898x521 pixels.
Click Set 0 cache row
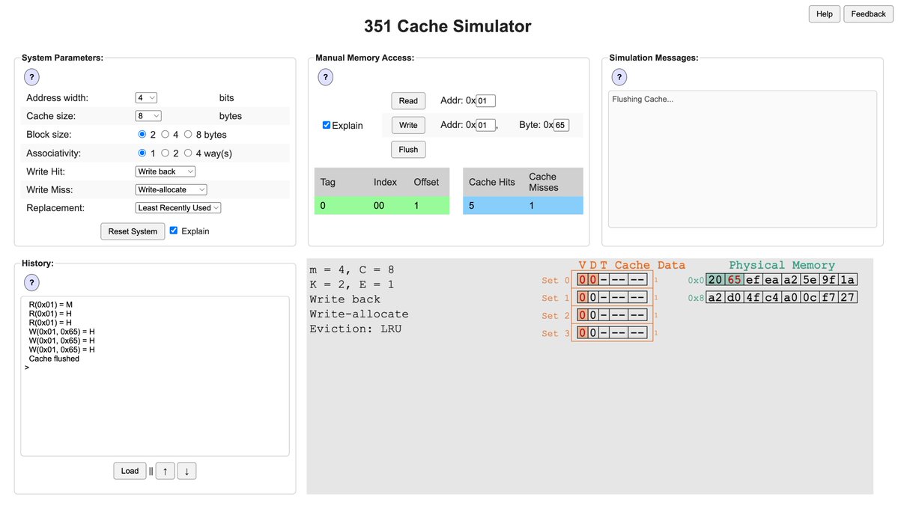click(612, 279)
